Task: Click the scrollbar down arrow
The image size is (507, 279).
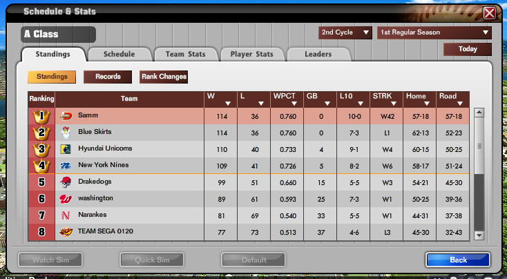Action: tap(479, 235)
